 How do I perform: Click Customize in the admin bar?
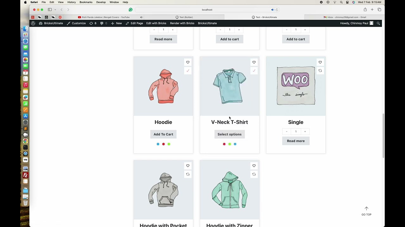click(x=76, y=23)
